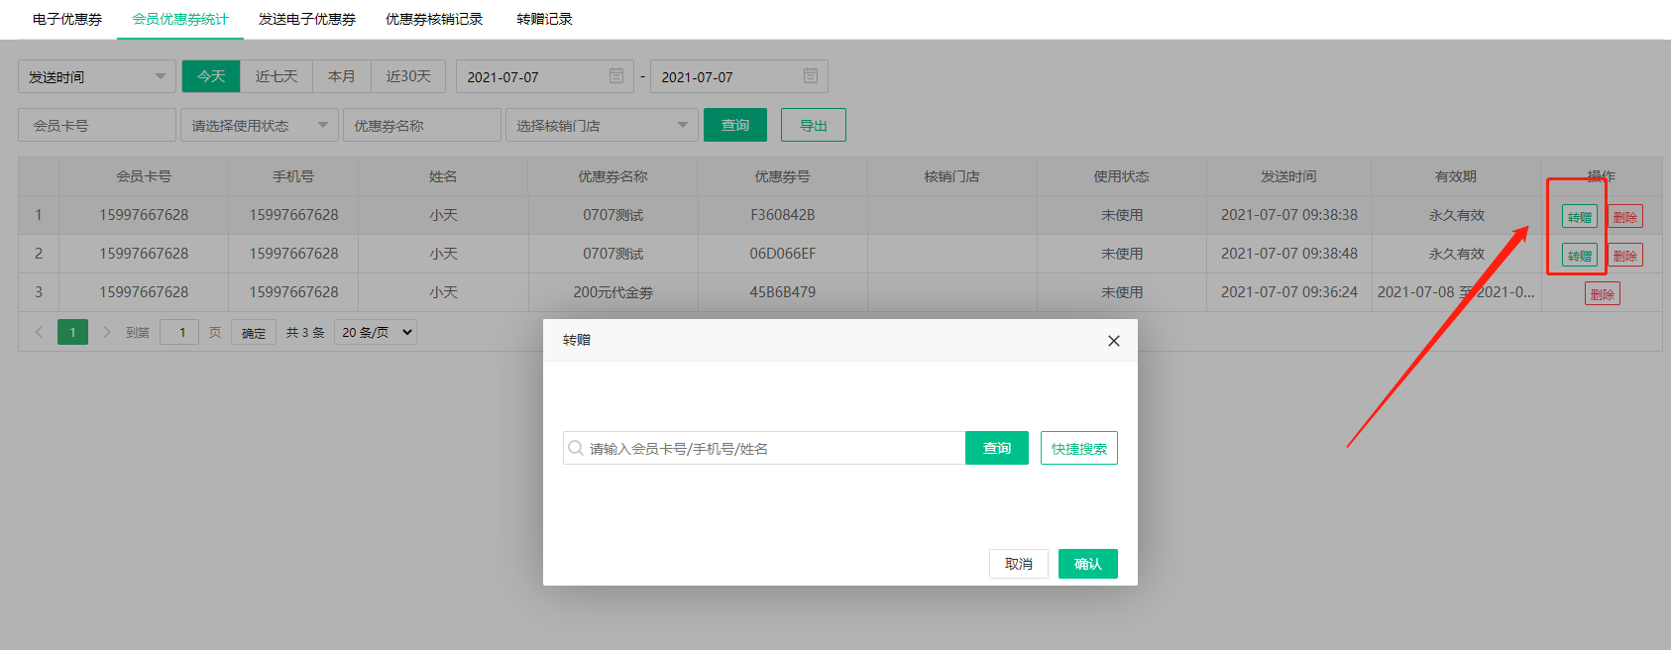Viewport: 1671px width, 650px height.
Task: Change the 20 条/页 page size selector
Action: pyautogui.click(x=376, y=332)
